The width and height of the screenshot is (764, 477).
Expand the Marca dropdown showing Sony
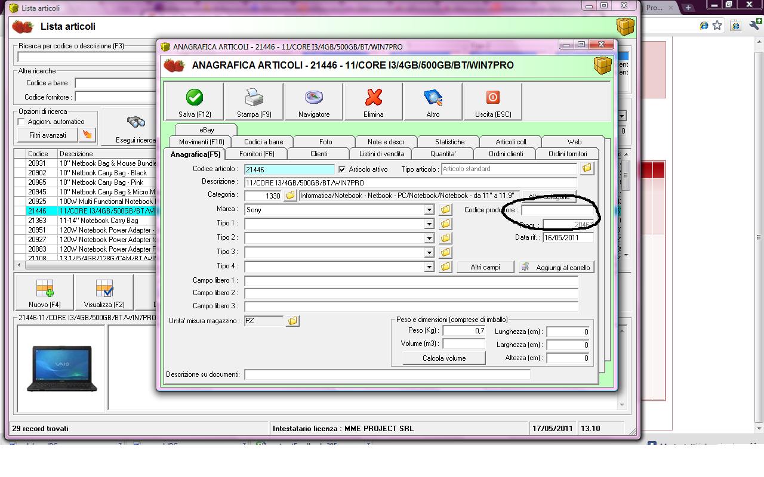click(x=429, y=210)
